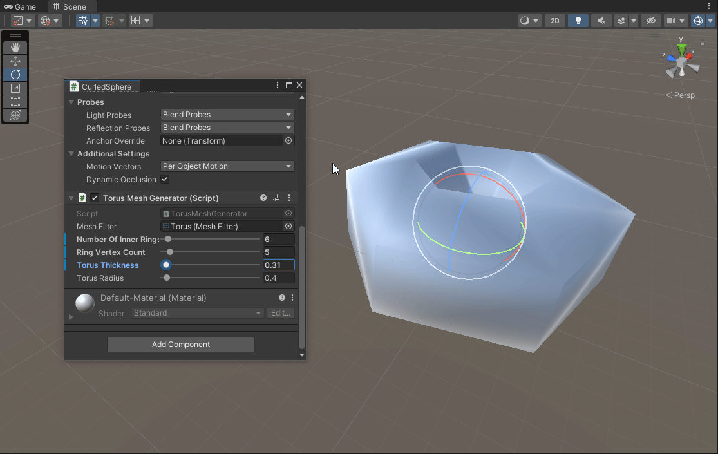This screenshot has width=718, height=454.
Task: Open effects dropdown arrow
Action: point(634,21)
